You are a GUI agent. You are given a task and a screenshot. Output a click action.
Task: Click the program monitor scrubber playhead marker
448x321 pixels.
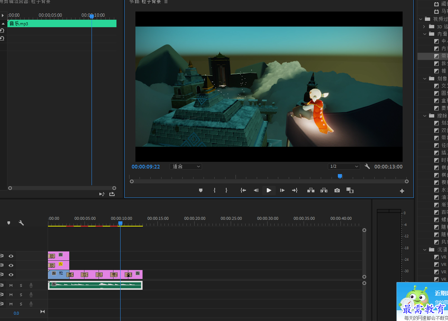(340, 176)
